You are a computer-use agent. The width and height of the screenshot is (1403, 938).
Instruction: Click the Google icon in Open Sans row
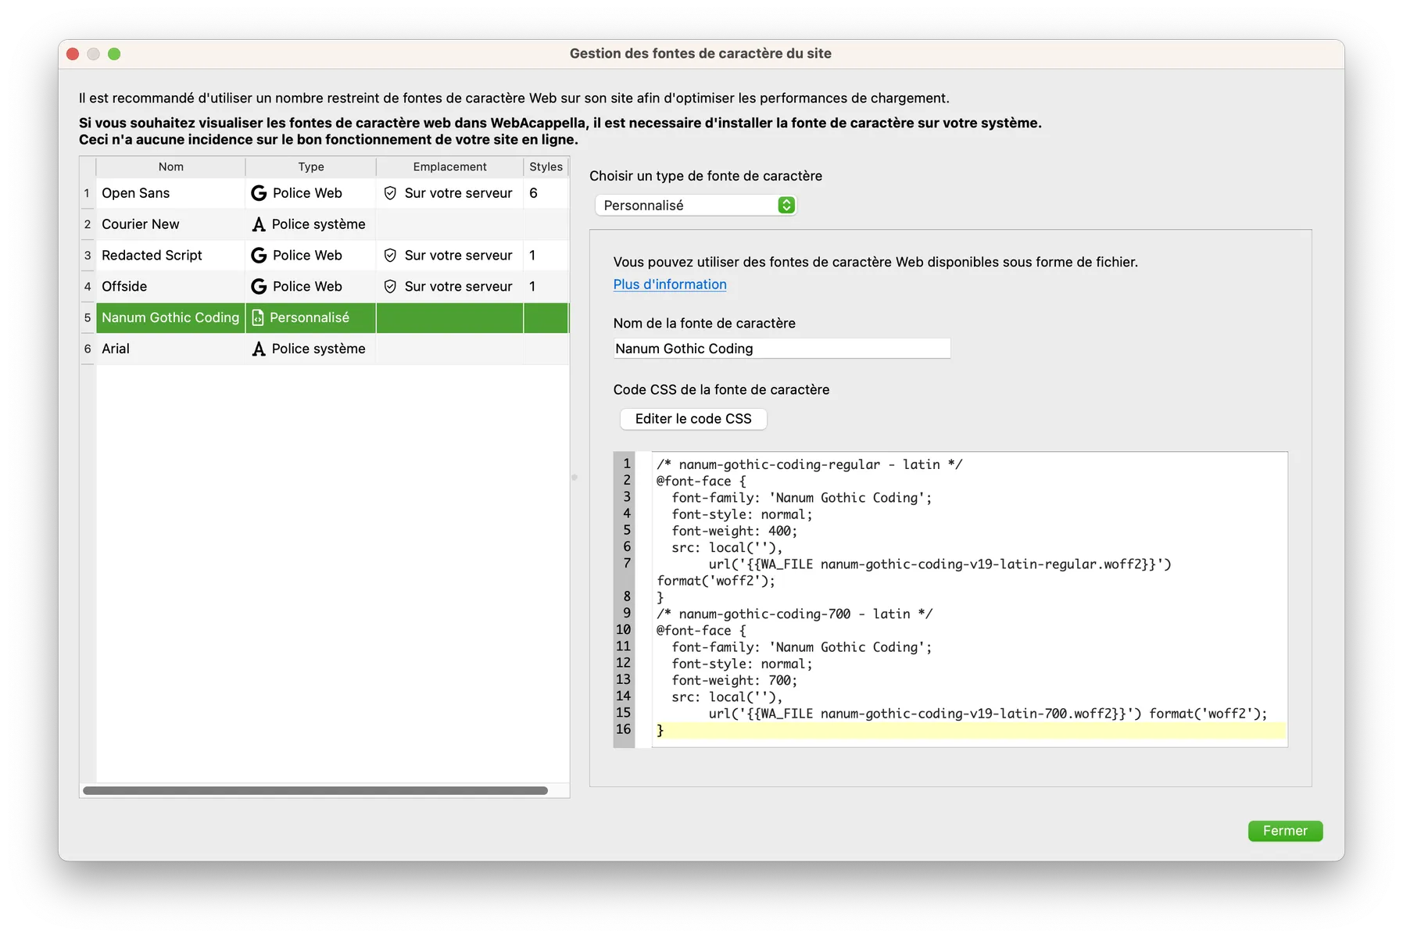click(x=259, y=193)
